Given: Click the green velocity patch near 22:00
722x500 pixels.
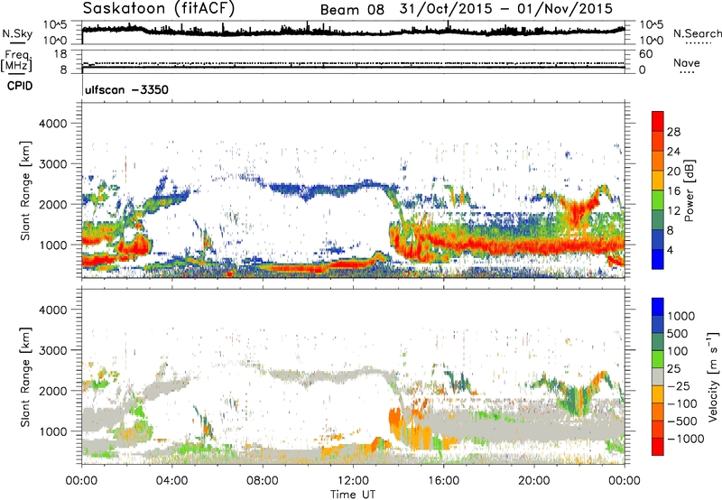Looking at the screenshot, I should pos(575,400).
